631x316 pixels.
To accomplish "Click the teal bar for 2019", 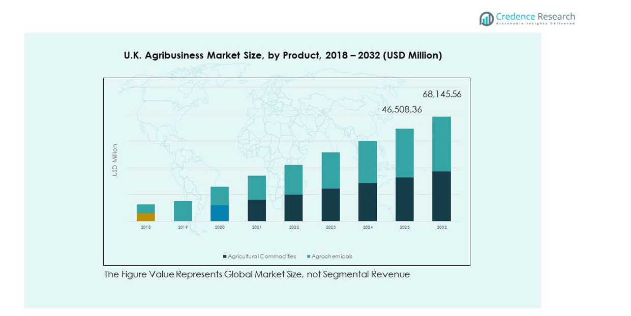I will point(183,211).
